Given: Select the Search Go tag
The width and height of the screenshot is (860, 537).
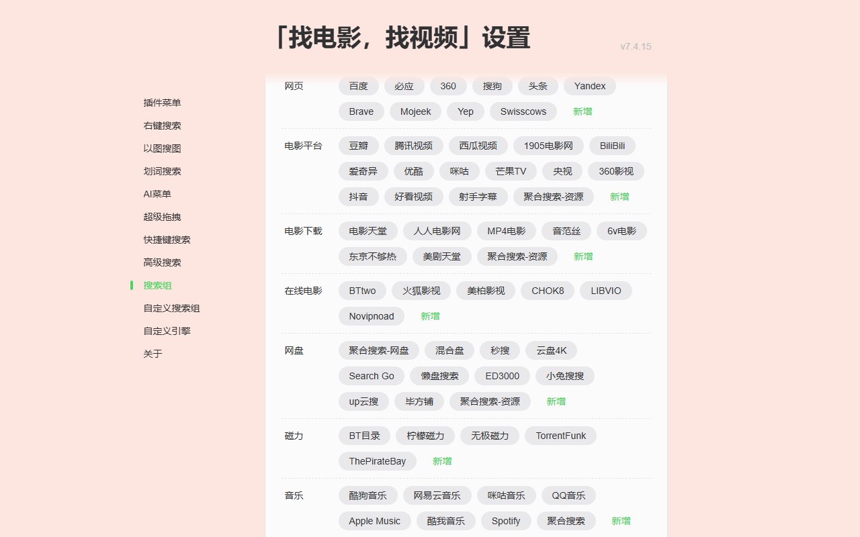Looking at the screenshot, I should point(372,376).
